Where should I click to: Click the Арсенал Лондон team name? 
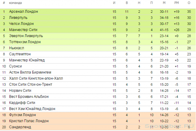24,11
